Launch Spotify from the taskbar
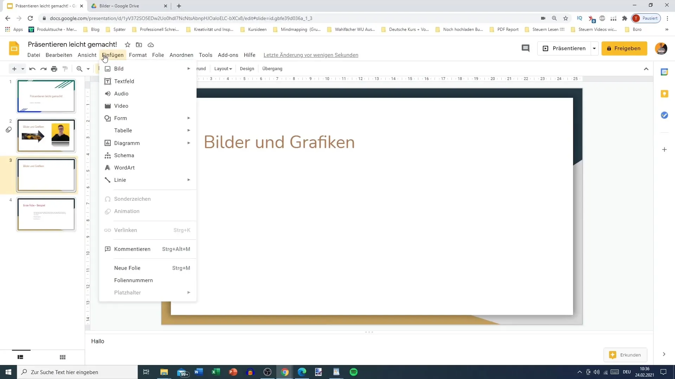The image size is (675, 379). [x=354, y=372]
